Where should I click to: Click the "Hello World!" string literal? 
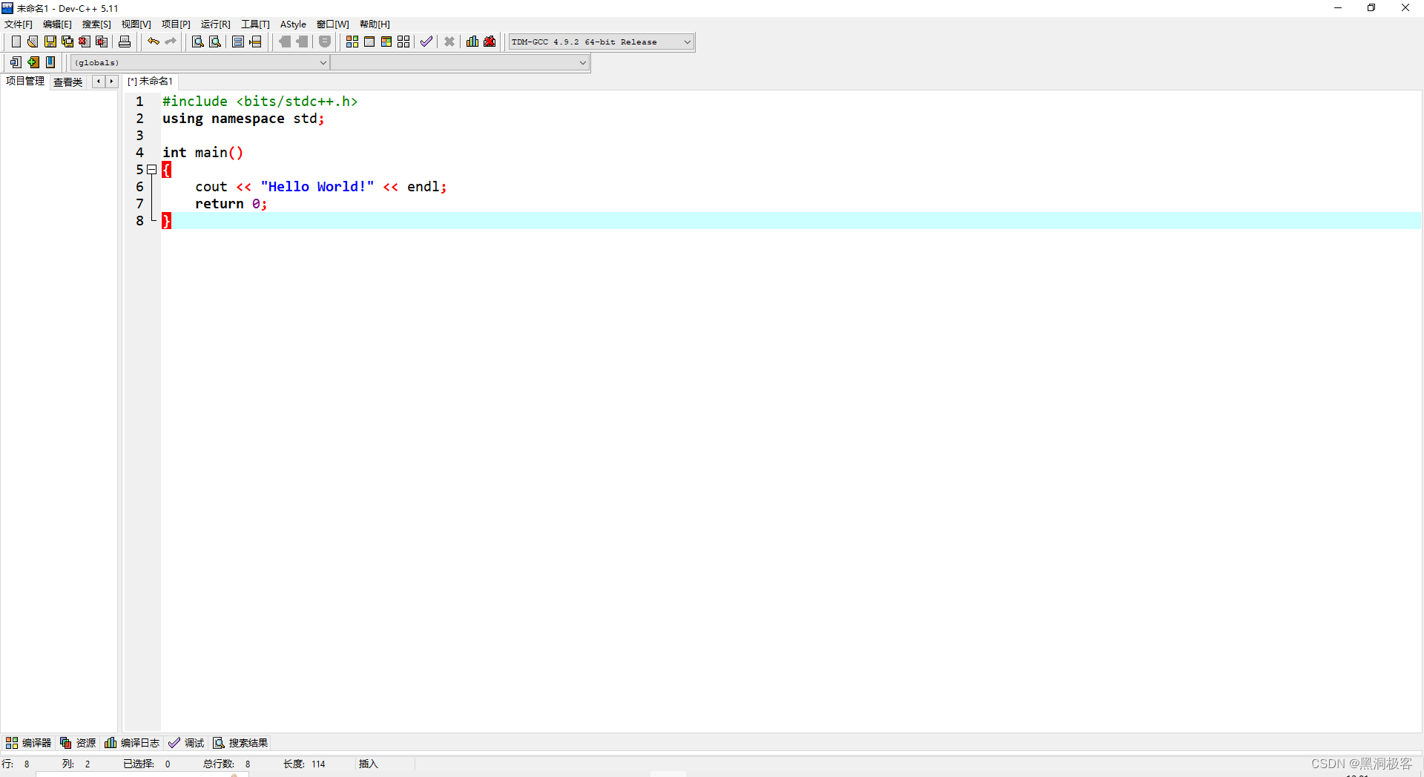tap(317, 187)
